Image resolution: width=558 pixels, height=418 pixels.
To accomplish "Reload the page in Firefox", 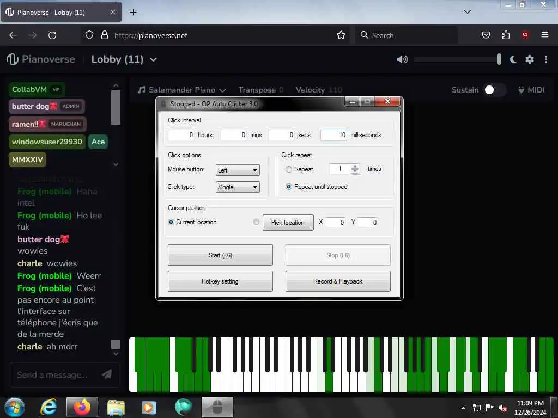I will pos(52,35).
